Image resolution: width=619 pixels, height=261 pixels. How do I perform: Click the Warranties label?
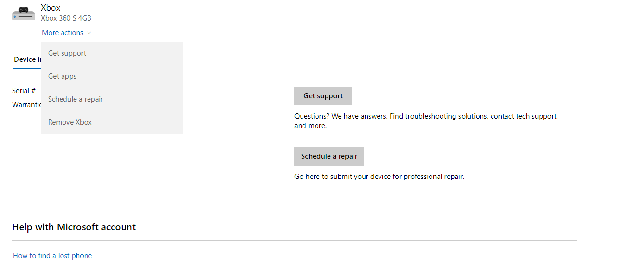[x=26, y=104]
